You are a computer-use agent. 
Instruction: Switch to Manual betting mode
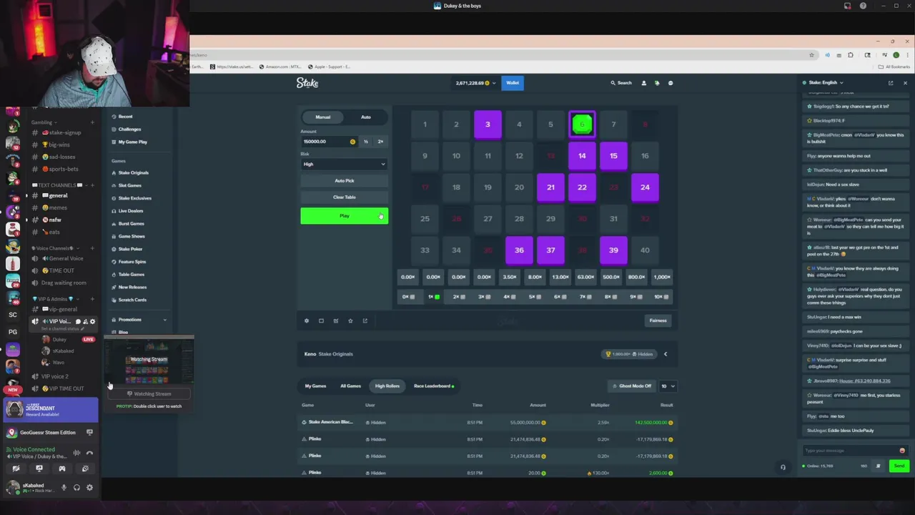323,117
